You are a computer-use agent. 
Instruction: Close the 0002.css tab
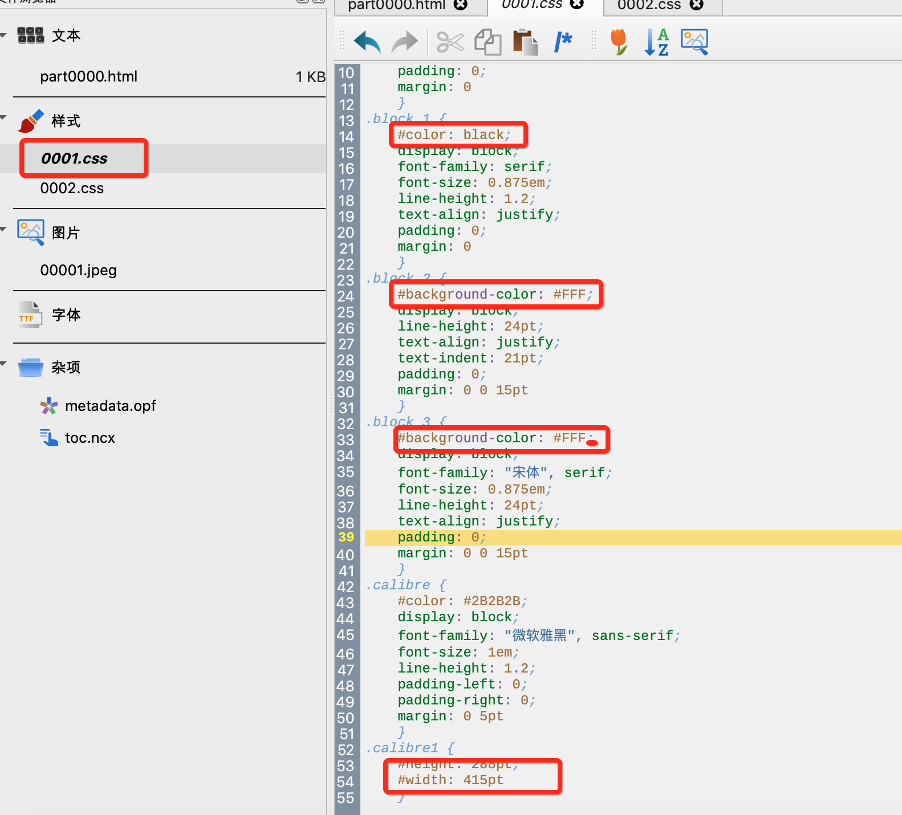coord(697,5)
